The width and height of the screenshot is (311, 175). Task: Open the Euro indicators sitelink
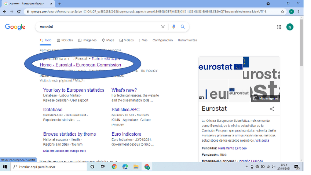pos(126,134)
